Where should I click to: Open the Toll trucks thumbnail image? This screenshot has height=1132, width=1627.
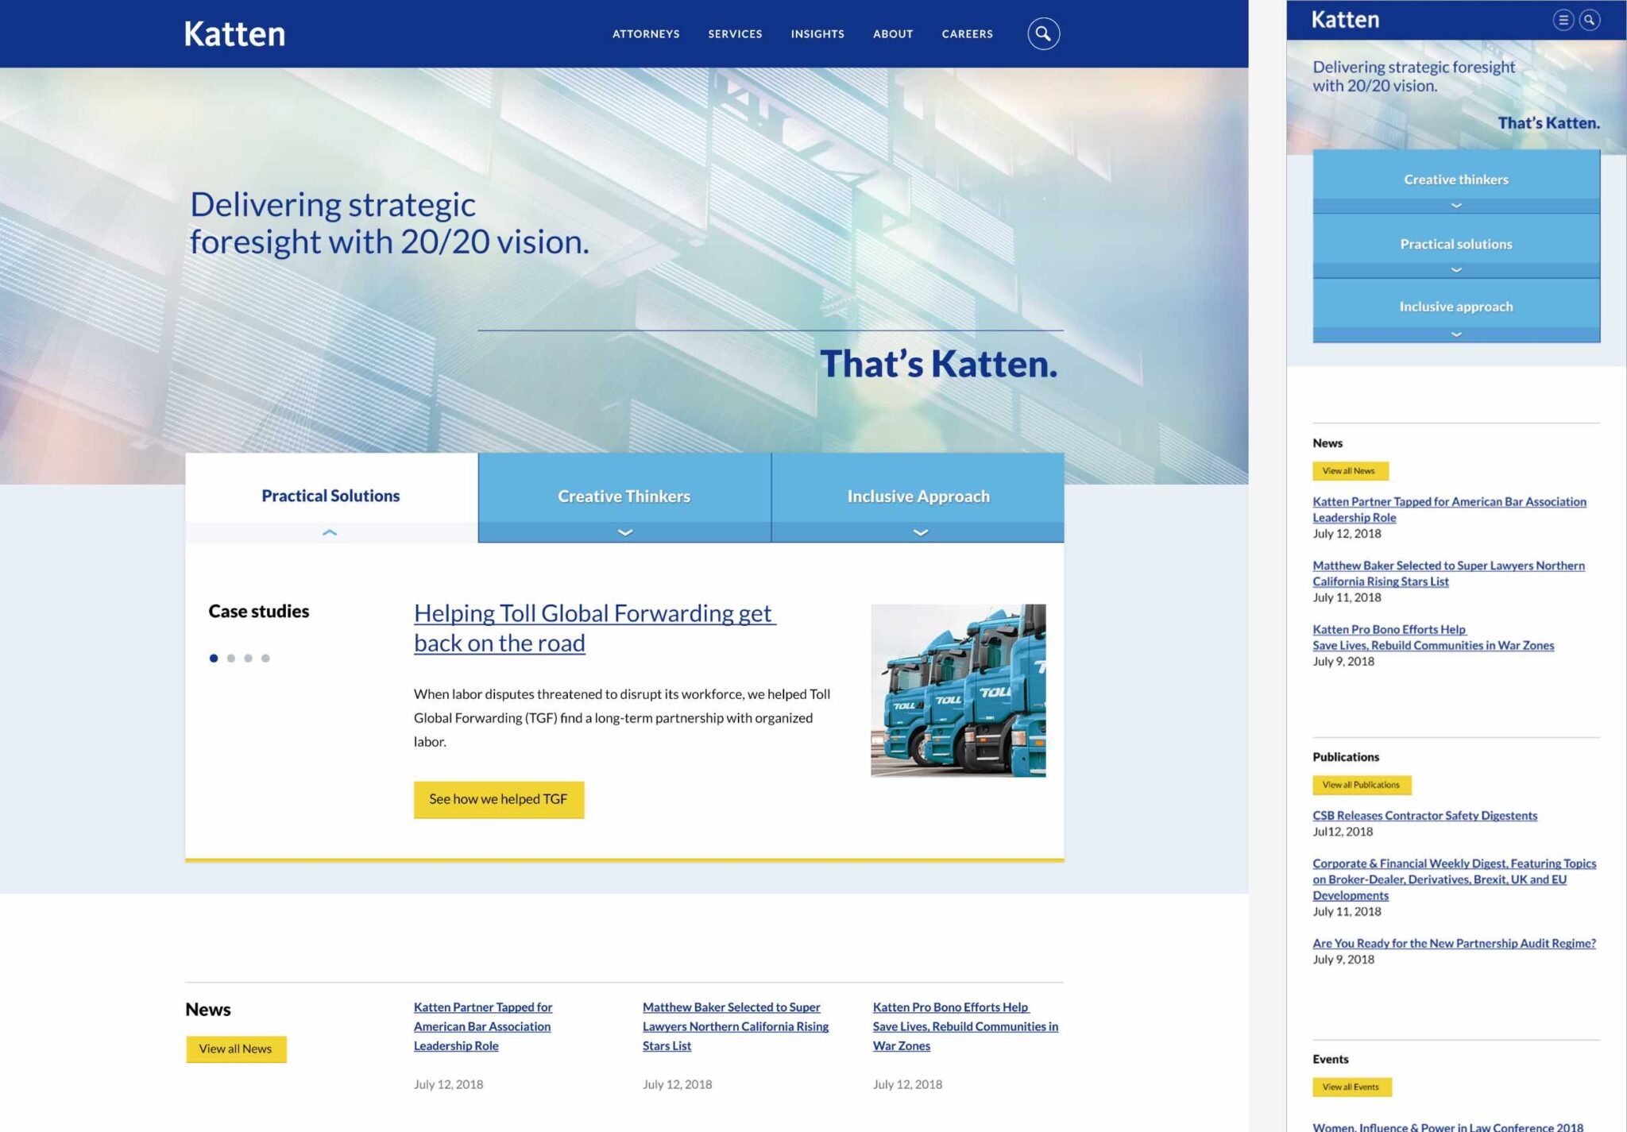958,690
